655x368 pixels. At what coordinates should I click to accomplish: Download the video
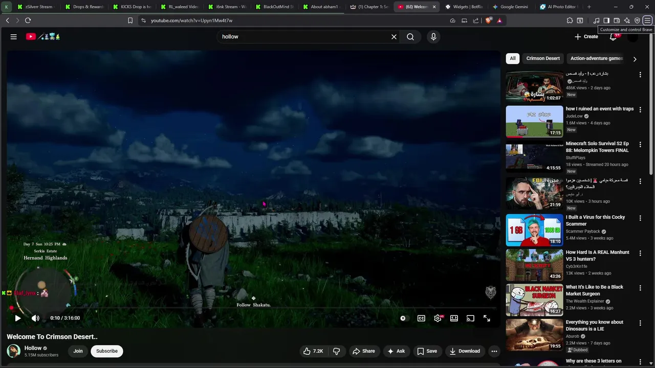pyautogui.click(x=465, y=351)
